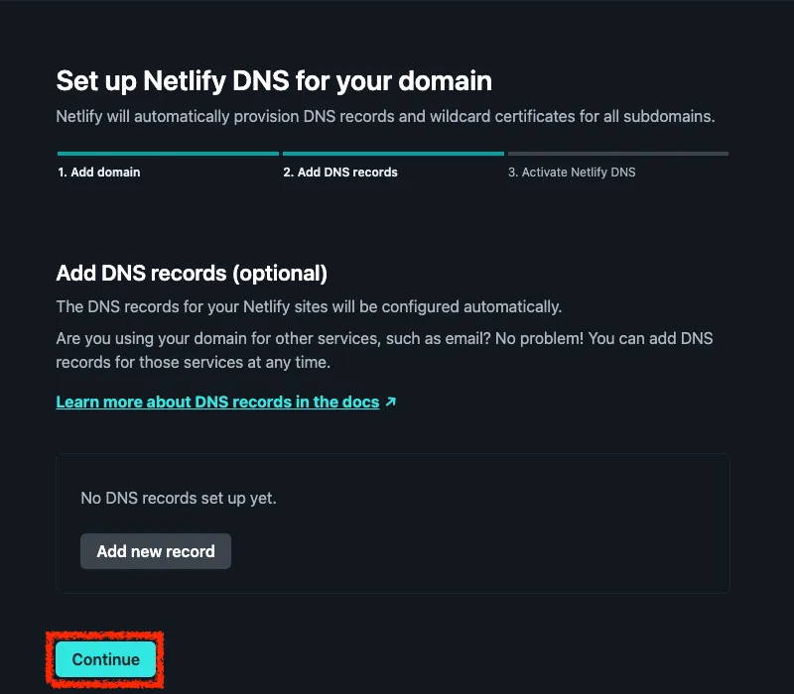Click the Set up Netlify DNS heading
794x694 pixels.
(x=274, y=80)
